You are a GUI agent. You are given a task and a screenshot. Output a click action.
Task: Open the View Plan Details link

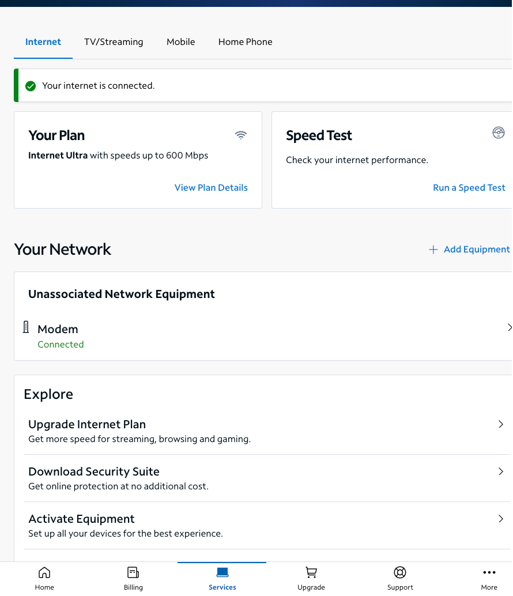[211, 188]
